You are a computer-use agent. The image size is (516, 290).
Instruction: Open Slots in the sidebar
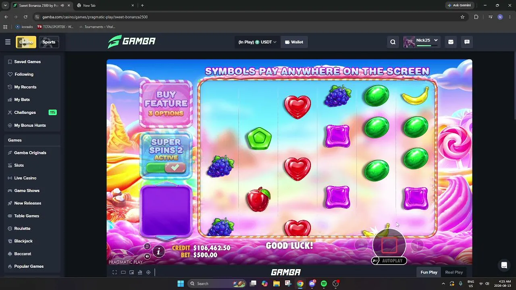point(19,165)
